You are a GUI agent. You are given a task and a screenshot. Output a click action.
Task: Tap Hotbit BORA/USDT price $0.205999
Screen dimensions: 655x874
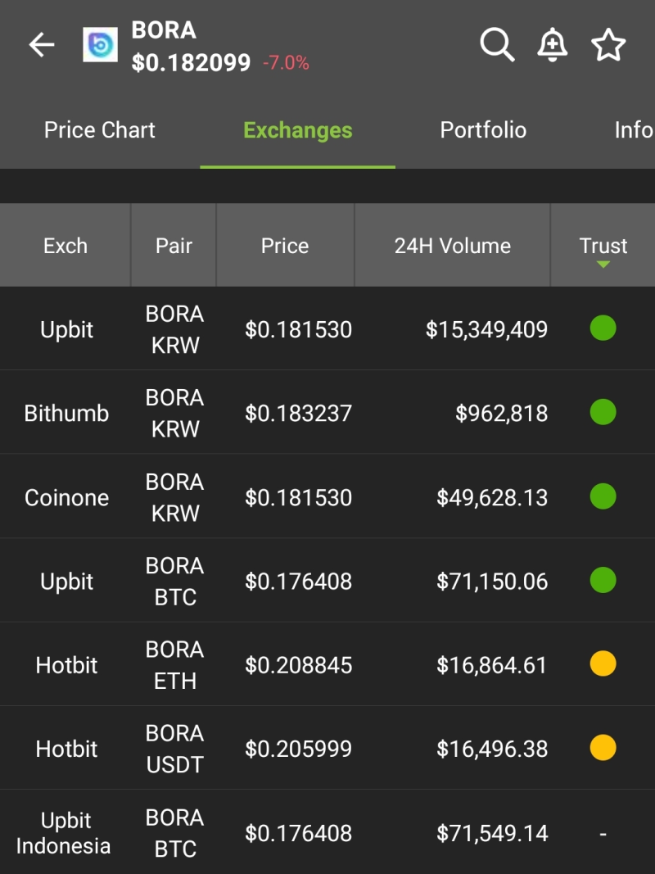point(299,749)
